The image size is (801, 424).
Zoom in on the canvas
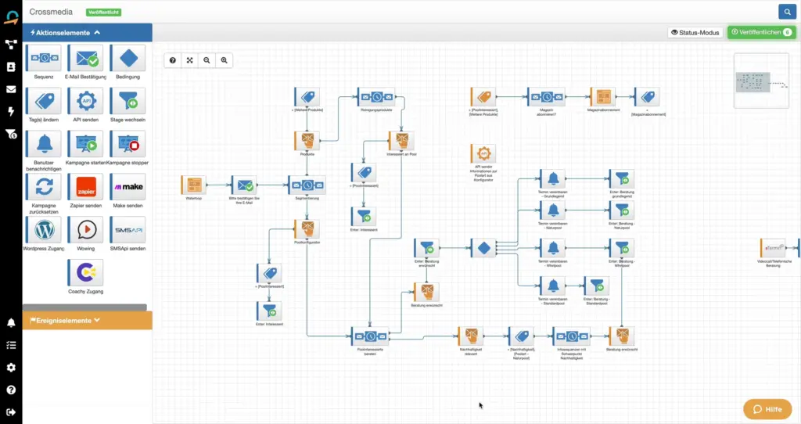pyautogui.click(x=224, y=60)
